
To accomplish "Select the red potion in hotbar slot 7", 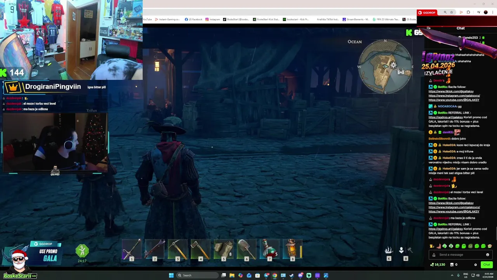I will 269,250.
